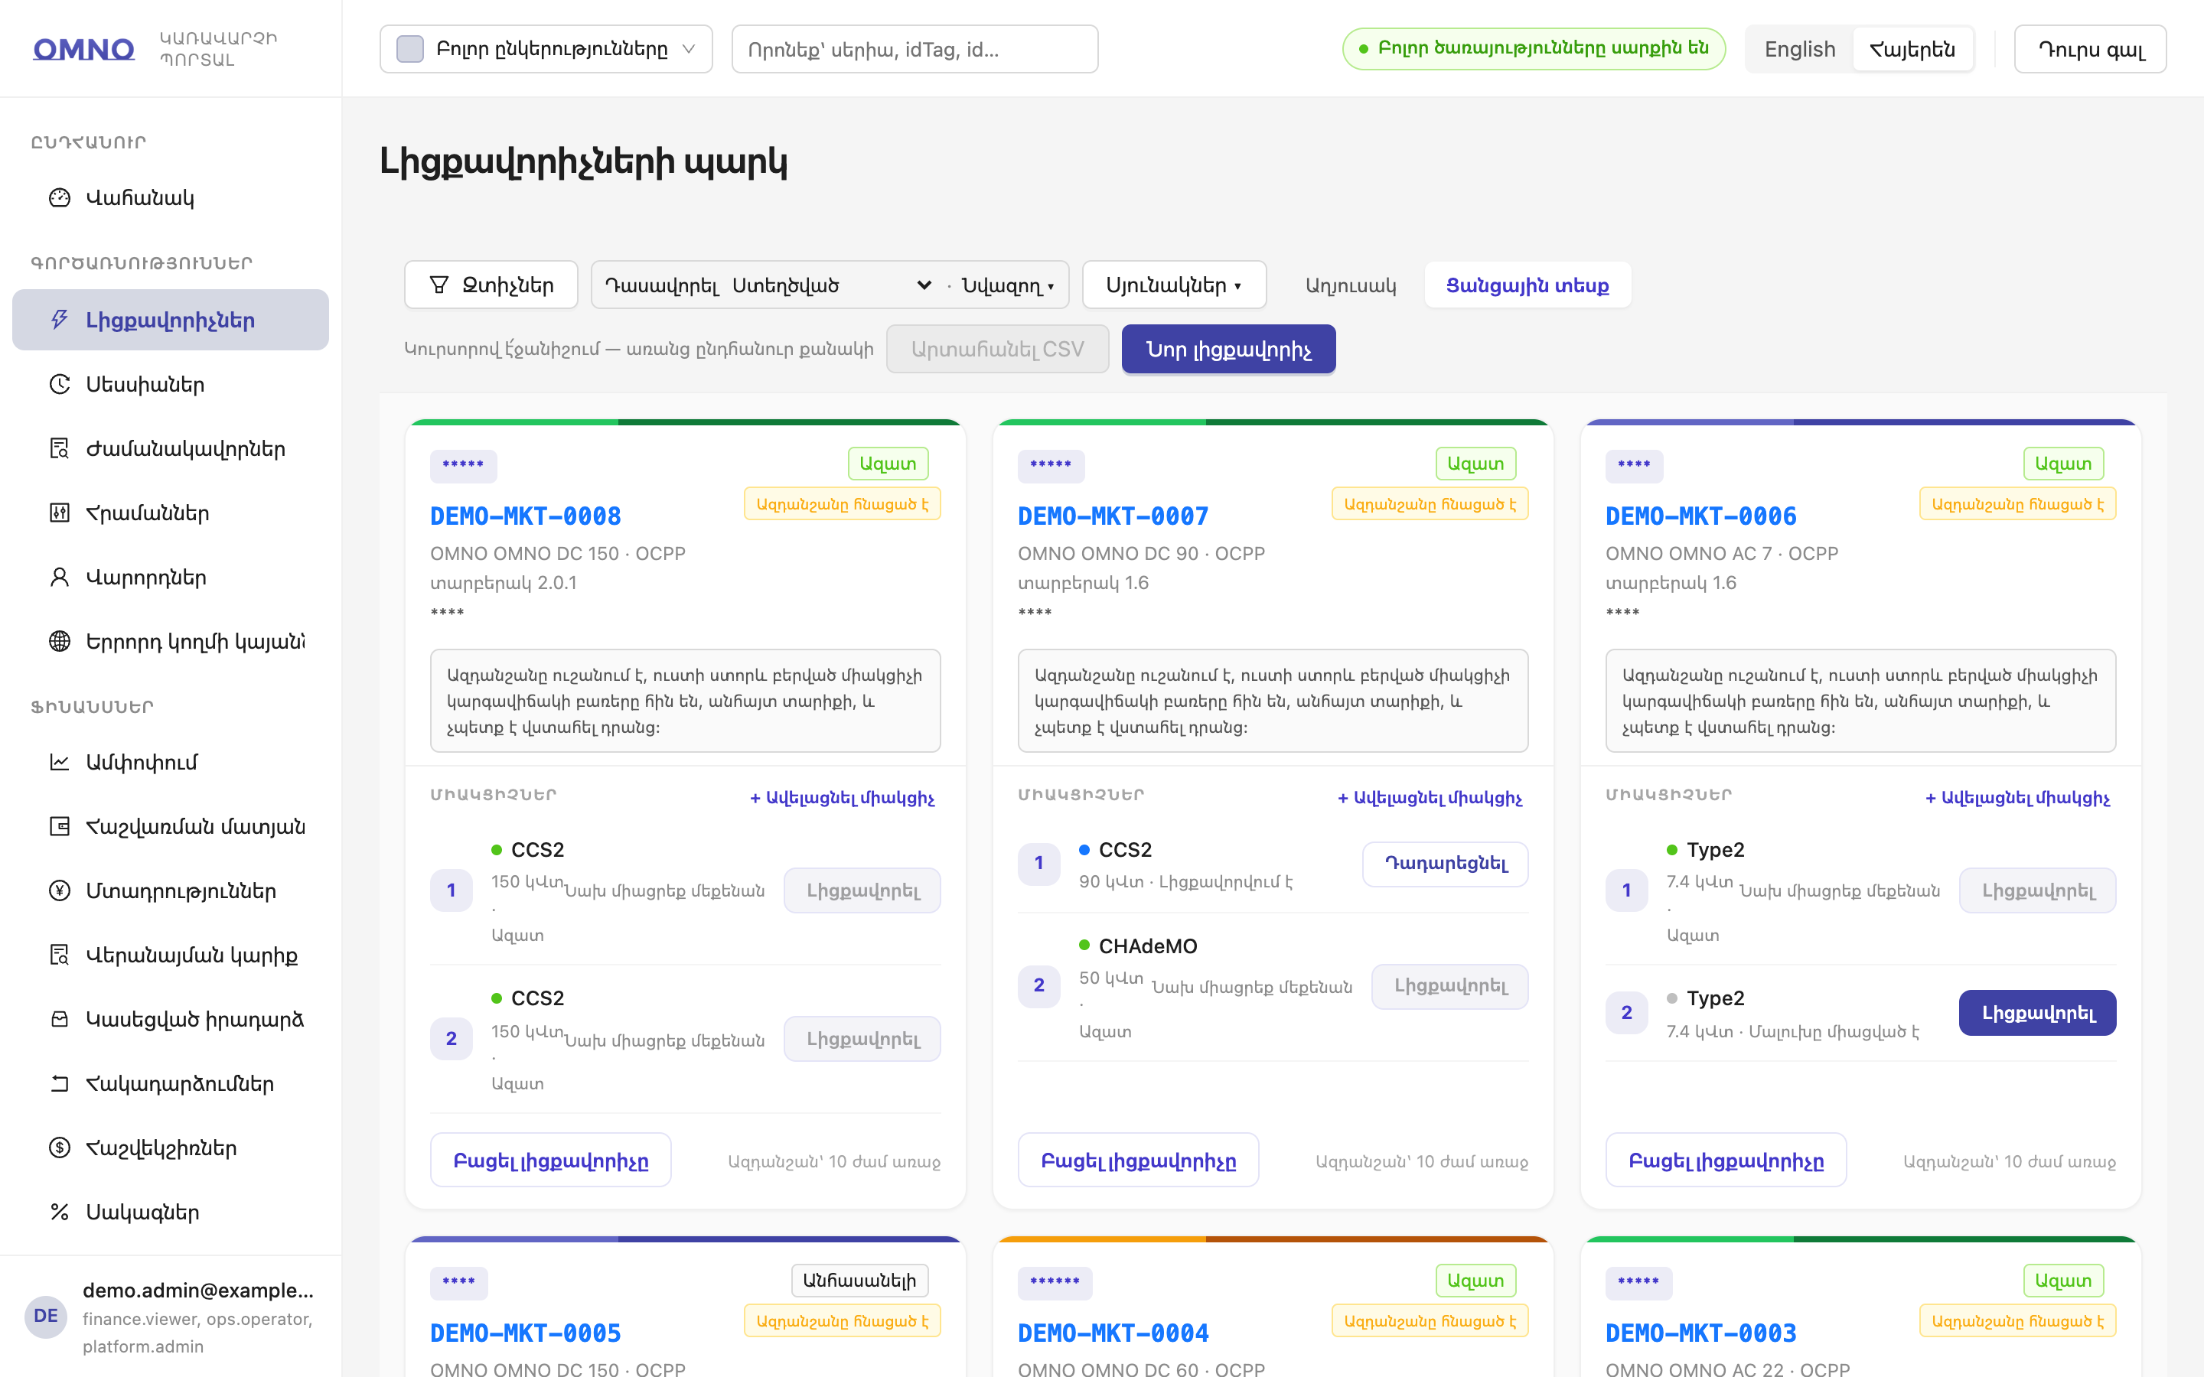Switch language to English

coord(1798,49)
